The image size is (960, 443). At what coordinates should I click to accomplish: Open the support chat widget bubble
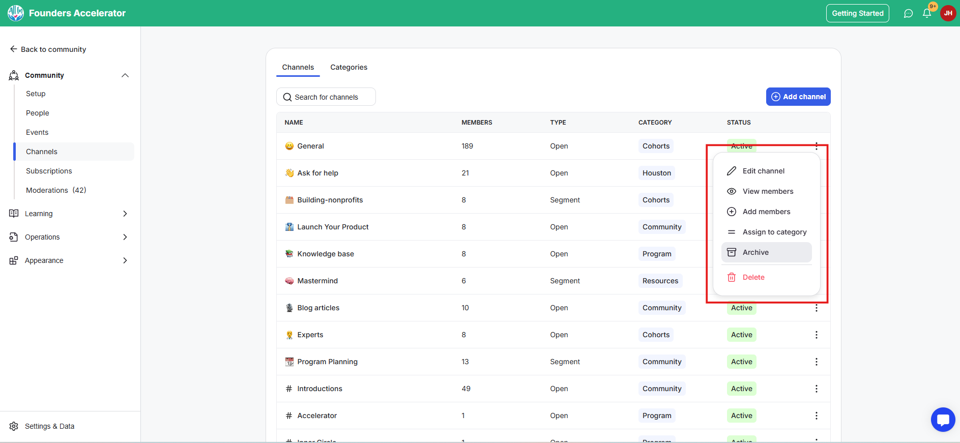coord(943,420)
